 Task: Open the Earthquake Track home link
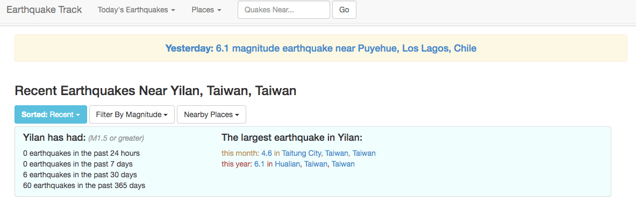tap(44, 10)
